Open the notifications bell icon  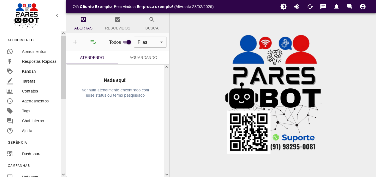(x=336, y=7)
